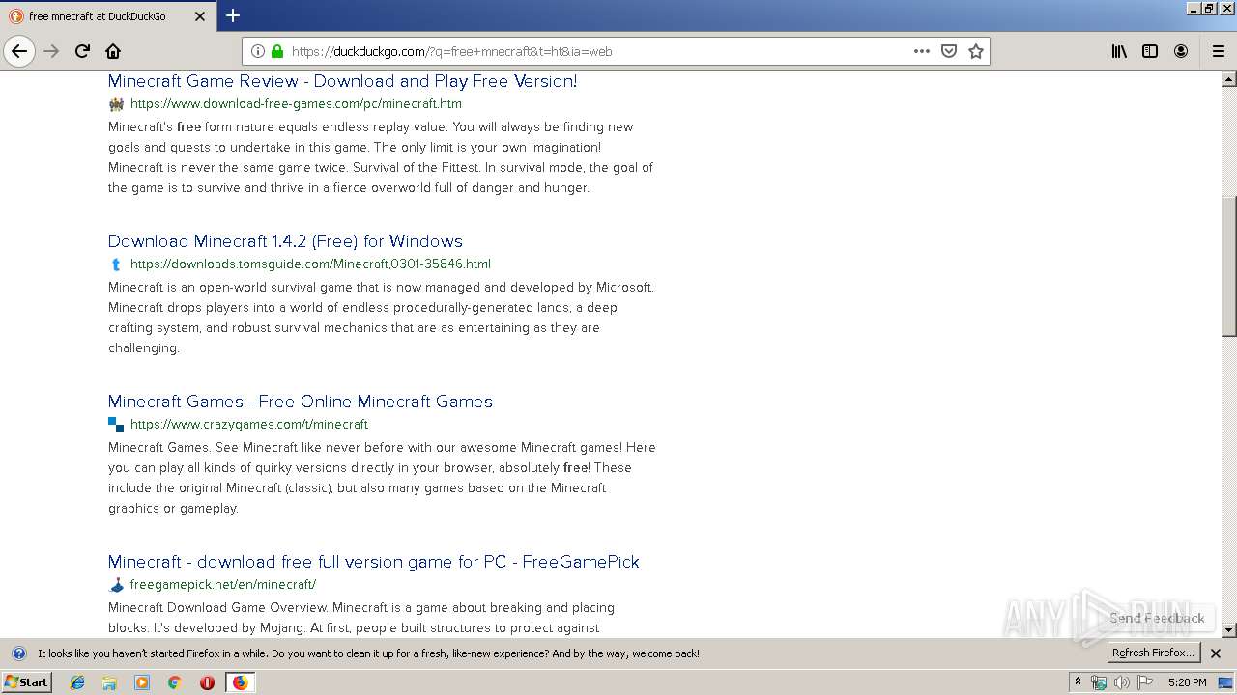Click the download-free-games site favicon
Viewport: 1237px width, 695px height.
pyautogui.click(x=116, y=104)
